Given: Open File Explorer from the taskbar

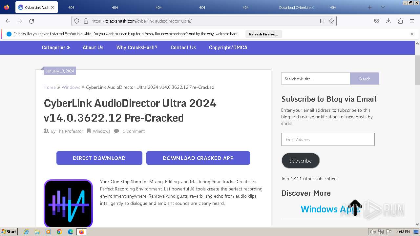Looking at the screenshot, I should 37,232.
